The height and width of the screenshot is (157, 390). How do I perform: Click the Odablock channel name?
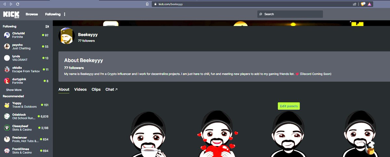coord(19,115)
